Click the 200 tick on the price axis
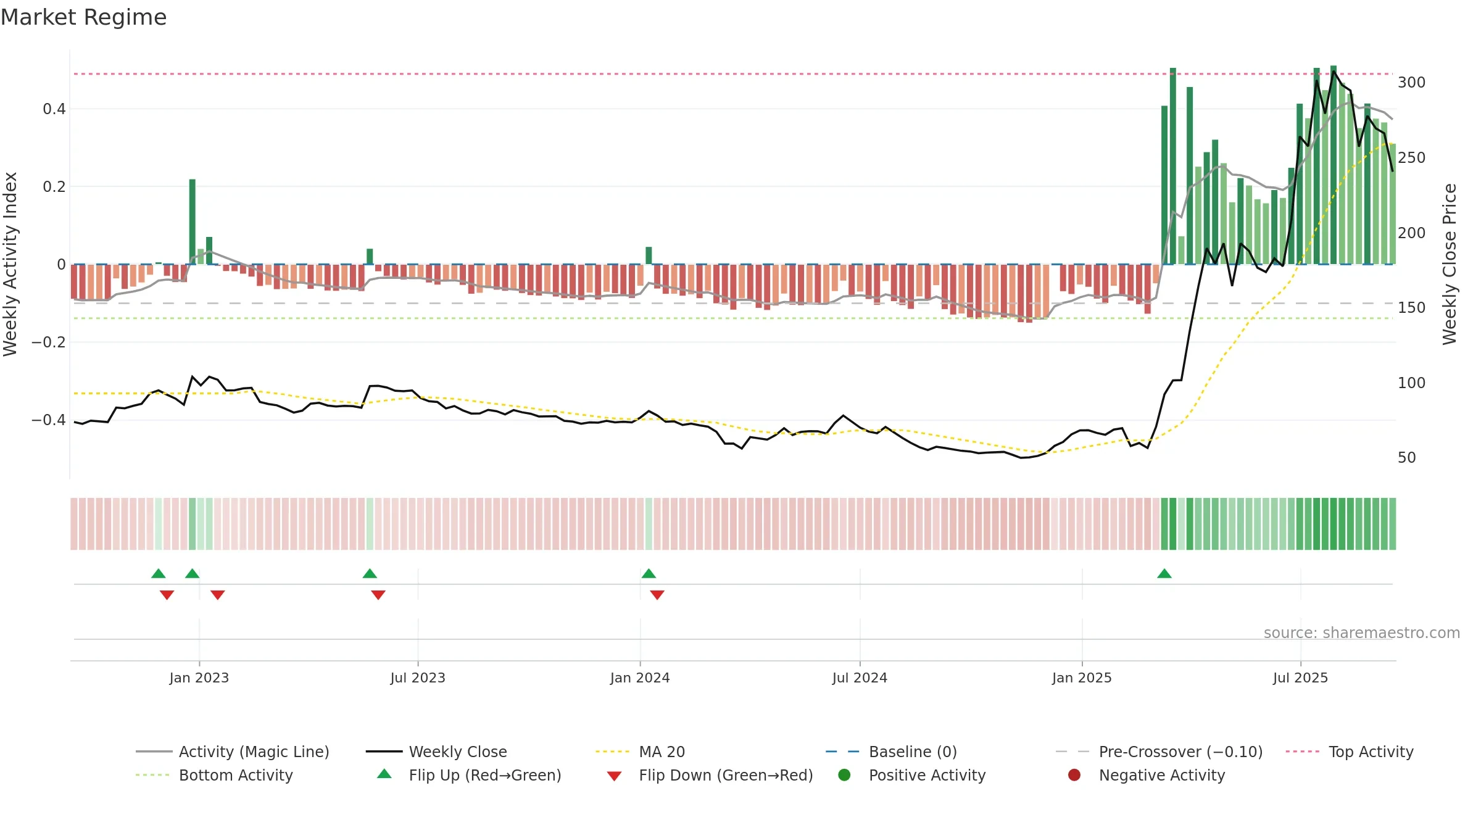Viewport: 1481px width, 833px height. click(x=1412, y=233)
